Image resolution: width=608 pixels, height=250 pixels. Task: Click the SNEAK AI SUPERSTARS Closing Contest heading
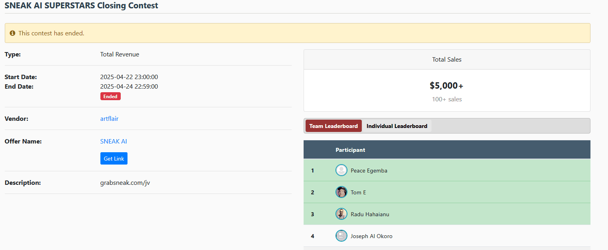81,6
